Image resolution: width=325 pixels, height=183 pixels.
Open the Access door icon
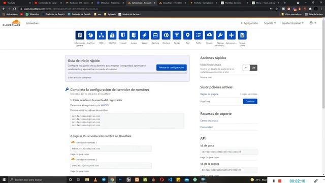coord(134,35)
